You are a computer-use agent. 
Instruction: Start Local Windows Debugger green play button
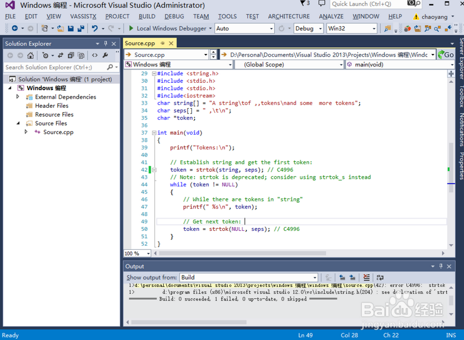[131, 28]
